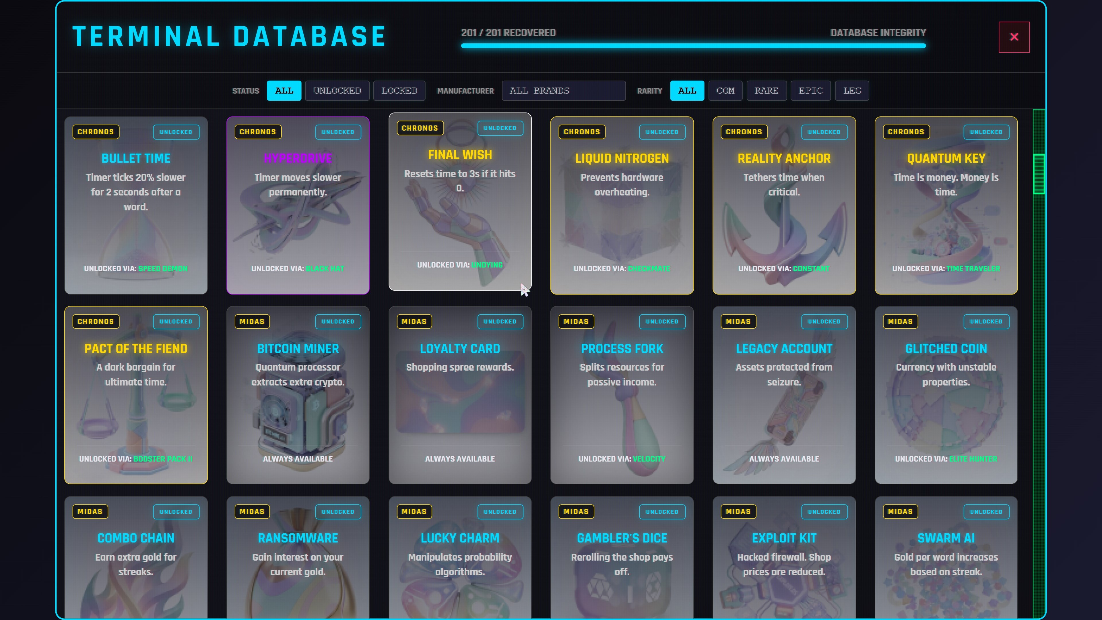Click the TERMINAL DATABASE title
The image size is (1102, 620).
(229, 36)
